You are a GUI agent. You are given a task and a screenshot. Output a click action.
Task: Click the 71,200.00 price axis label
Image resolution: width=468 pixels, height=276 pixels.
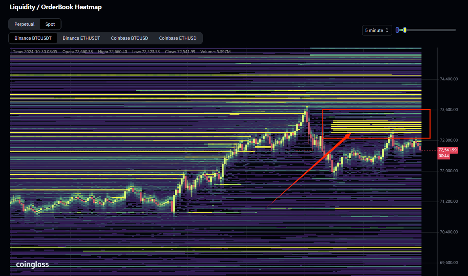point(448,202)
